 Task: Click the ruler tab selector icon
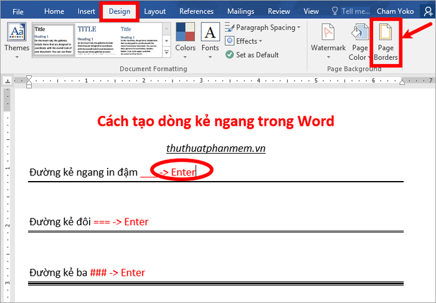[x=7, y=81]
